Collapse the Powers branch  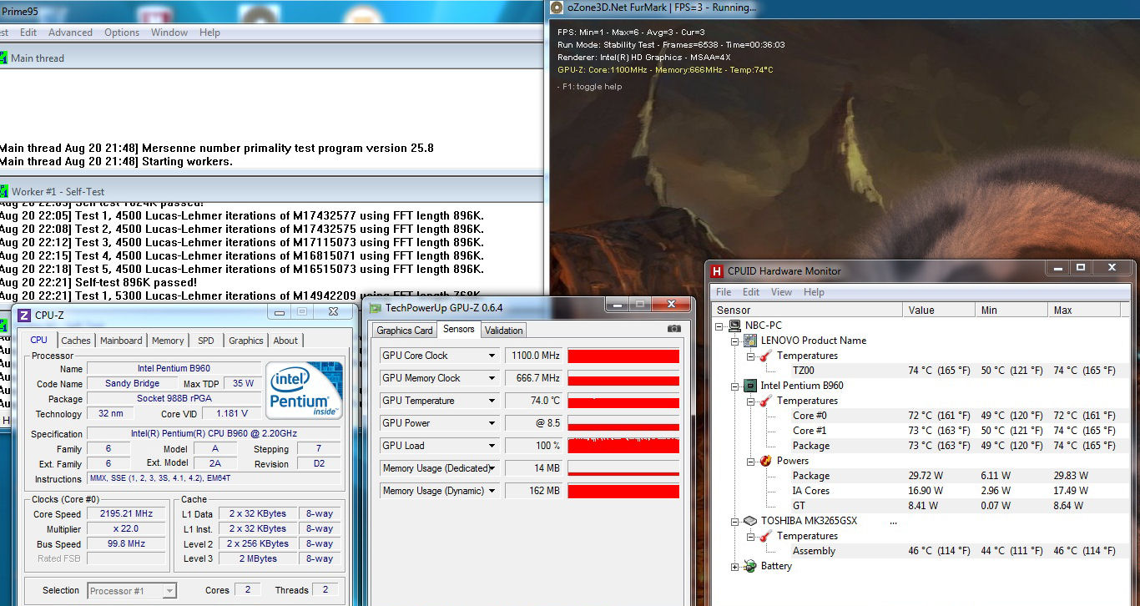[750, 461]
